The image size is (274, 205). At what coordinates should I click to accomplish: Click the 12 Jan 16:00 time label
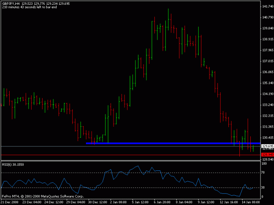click(x=229, y=202)
